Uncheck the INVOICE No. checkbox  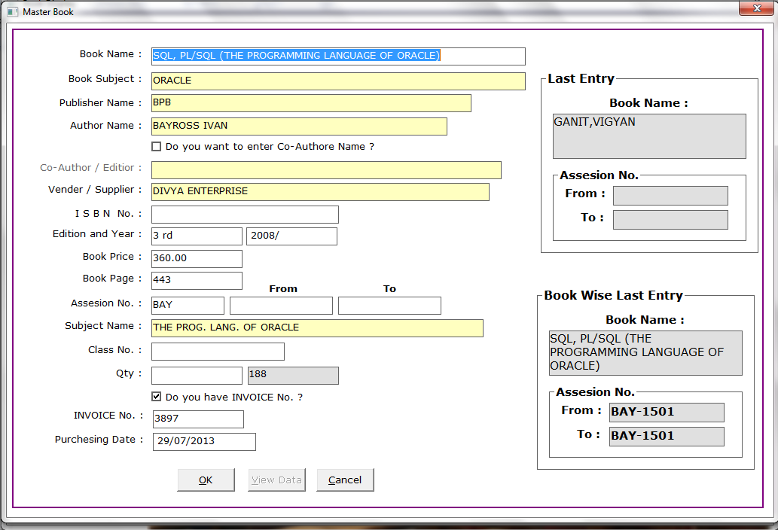(x=157, y=397)
